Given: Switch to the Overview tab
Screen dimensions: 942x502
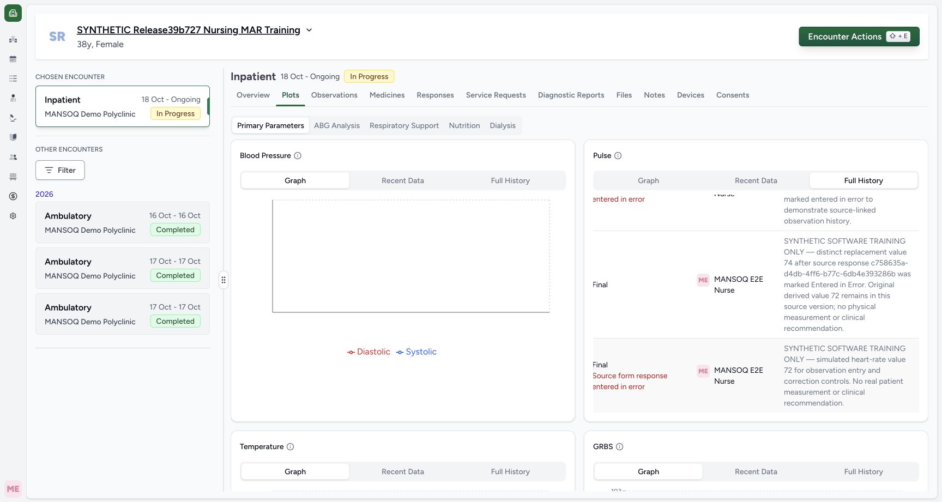Looking at the screenshot, I should pos(253,95).
